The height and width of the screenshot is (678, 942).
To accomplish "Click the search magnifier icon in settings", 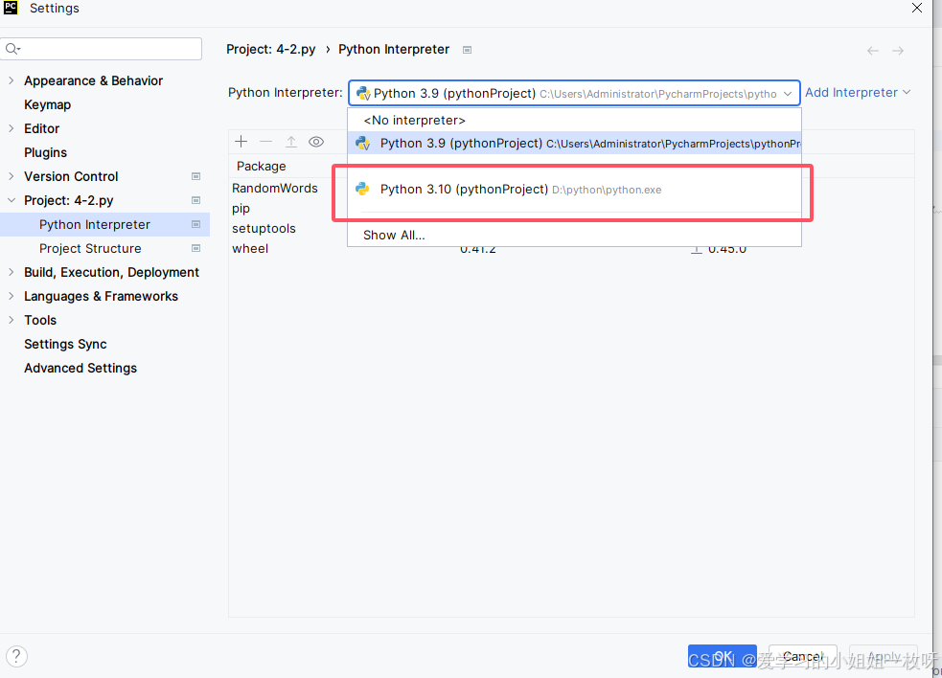I will tap(12, 49).
